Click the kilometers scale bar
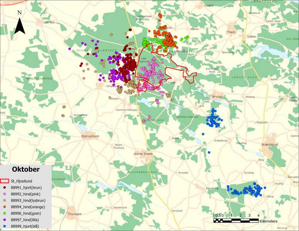The height and width of the screenshot is (231, 299). pyautogui.click(x=235, y=221)
